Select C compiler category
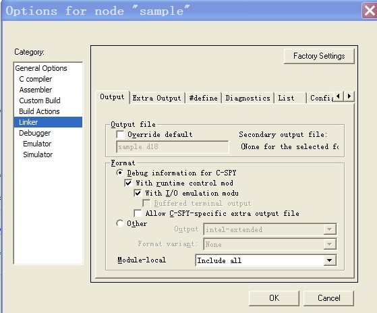 click(x=36, y=79)
